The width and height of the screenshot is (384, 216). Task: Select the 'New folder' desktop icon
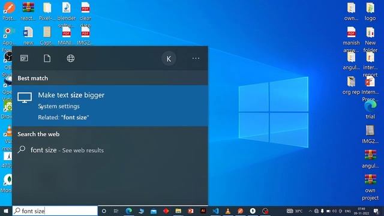coord(370,39)
